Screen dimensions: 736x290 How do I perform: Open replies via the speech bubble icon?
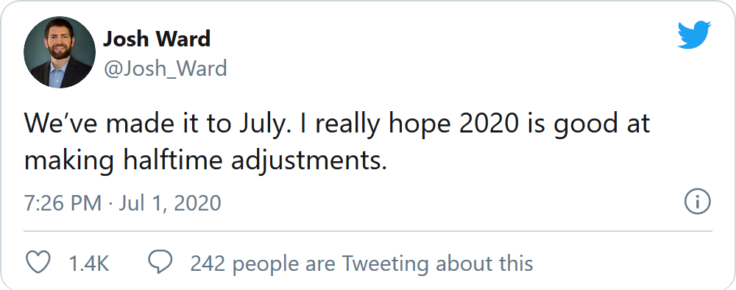click(x=160, y=262)
